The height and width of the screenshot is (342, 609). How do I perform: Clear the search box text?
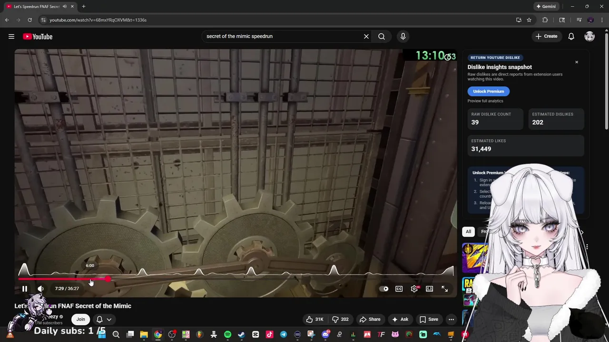[366, 36]
